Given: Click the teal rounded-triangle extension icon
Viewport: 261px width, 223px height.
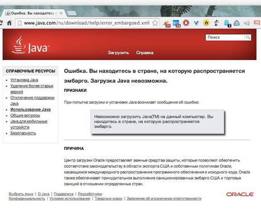Looking at the screenshot, I should tap(237, 23).
